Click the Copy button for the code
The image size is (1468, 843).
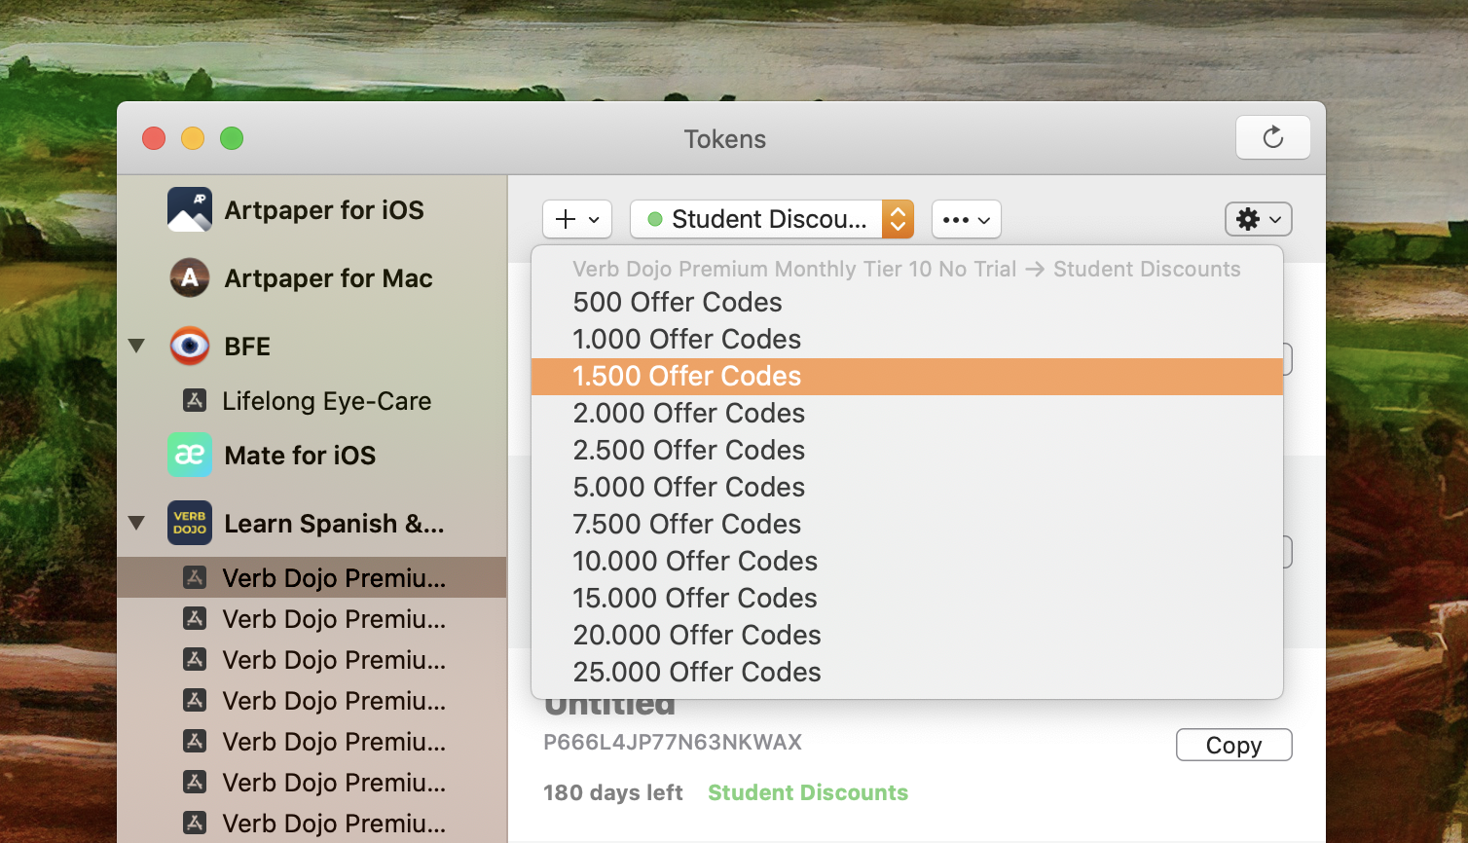point(1234,745)
